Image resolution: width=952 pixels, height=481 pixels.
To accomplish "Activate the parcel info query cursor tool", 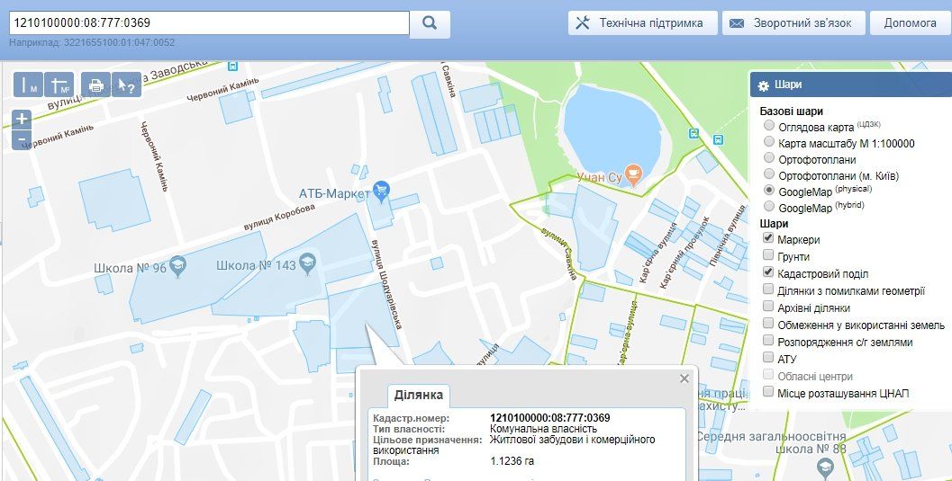I will [x=126, y=85].
